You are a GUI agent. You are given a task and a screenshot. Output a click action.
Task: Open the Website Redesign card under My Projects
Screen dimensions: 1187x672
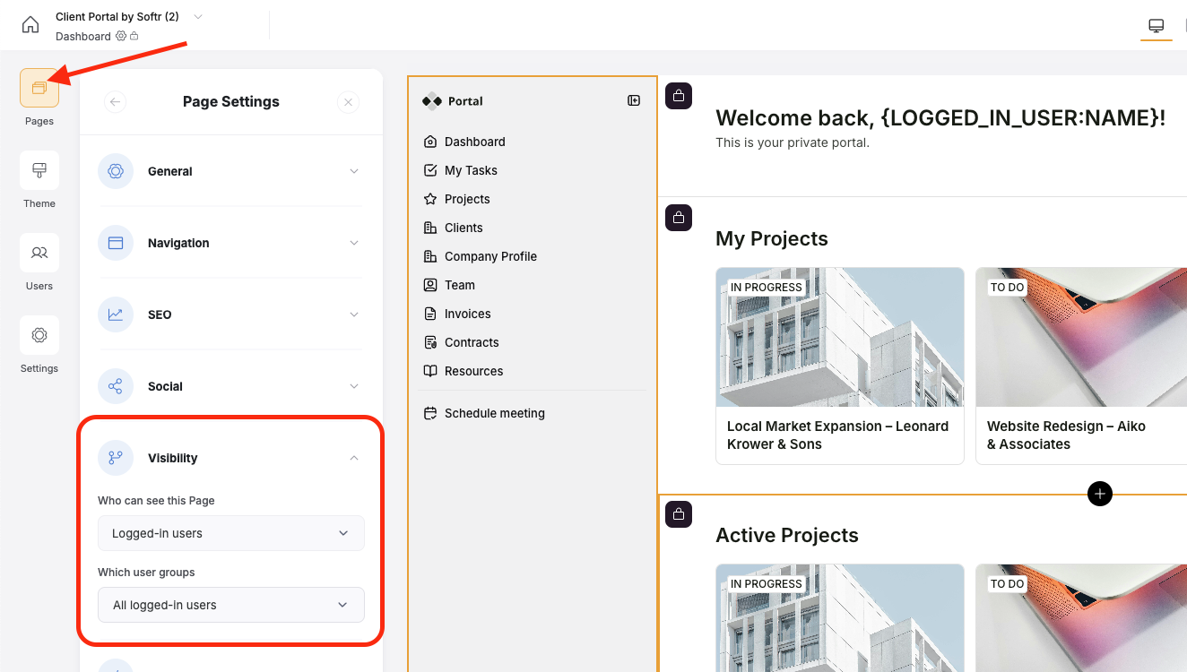point(1081,366)
